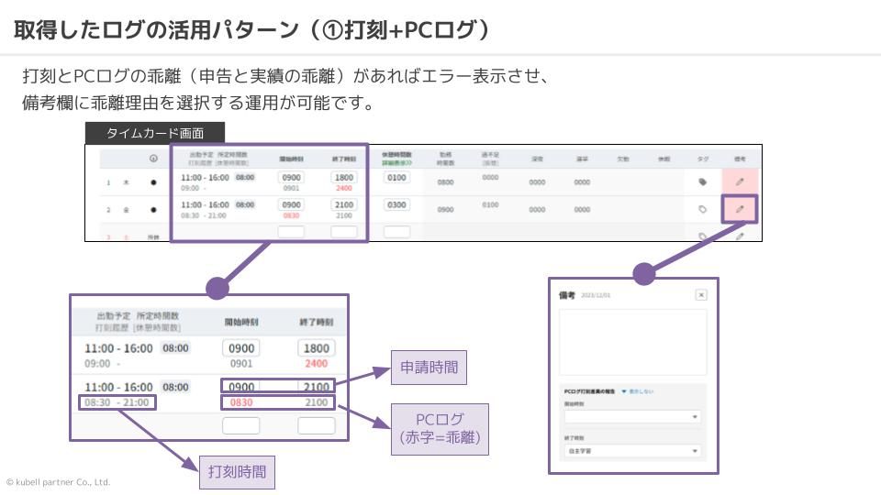Screen dimensions: 881x495
Task: Click the 0100 break time input
Action: (396, 177)
